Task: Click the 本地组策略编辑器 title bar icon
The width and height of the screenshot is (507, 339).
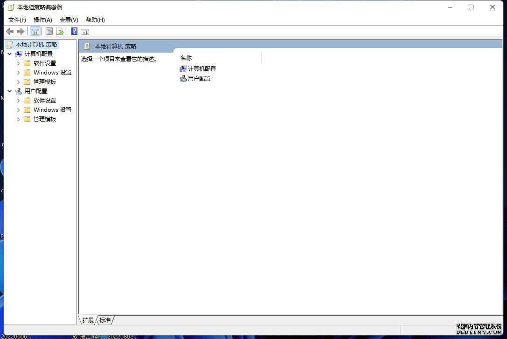Action: pyautogui.click(x=11, y=7)
